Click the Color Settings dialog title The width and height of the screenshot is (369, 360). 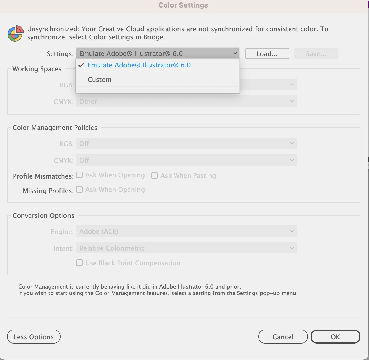point(183,5)
